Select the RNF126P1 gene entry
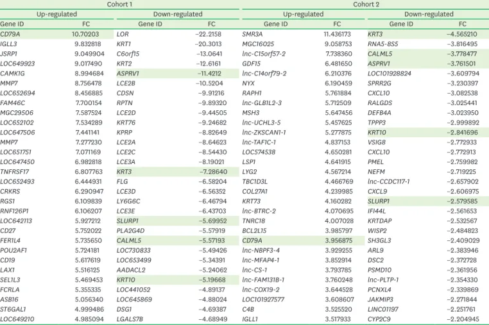Screen dimensions: 489x325 pyautogui.click(x=14, y=211)
